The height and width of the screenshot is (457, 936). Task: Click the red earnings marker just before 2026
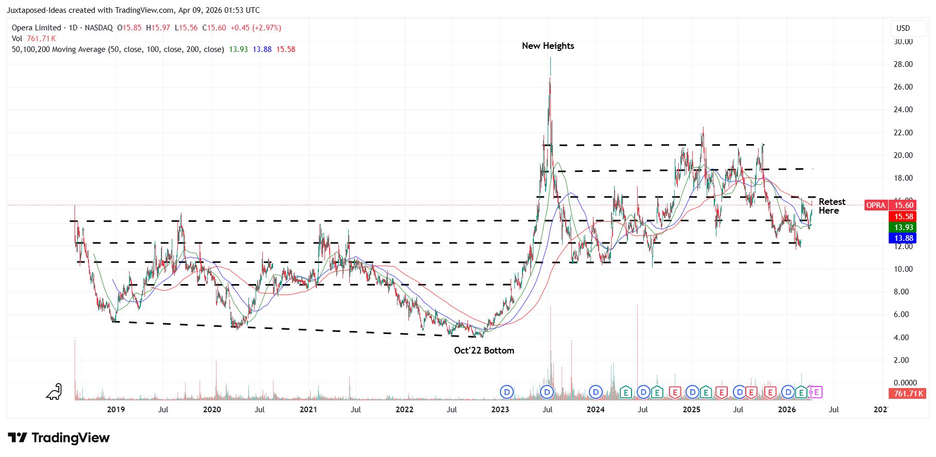[x=770, y=393]
